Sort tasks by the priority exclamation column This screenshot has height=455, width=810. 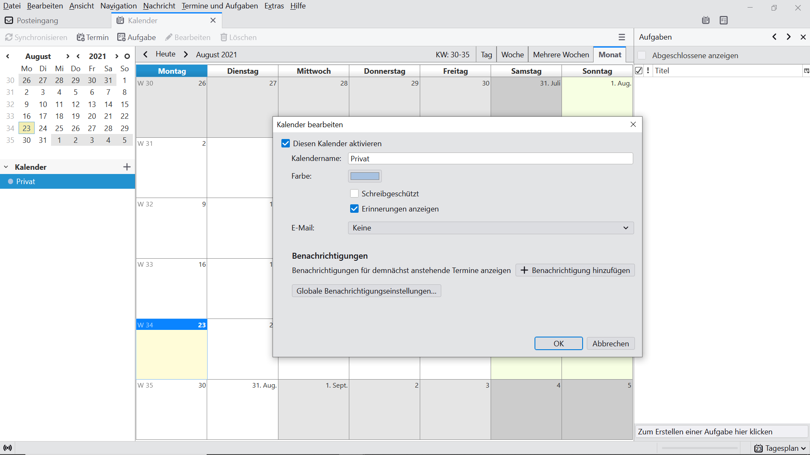point(648,71)
